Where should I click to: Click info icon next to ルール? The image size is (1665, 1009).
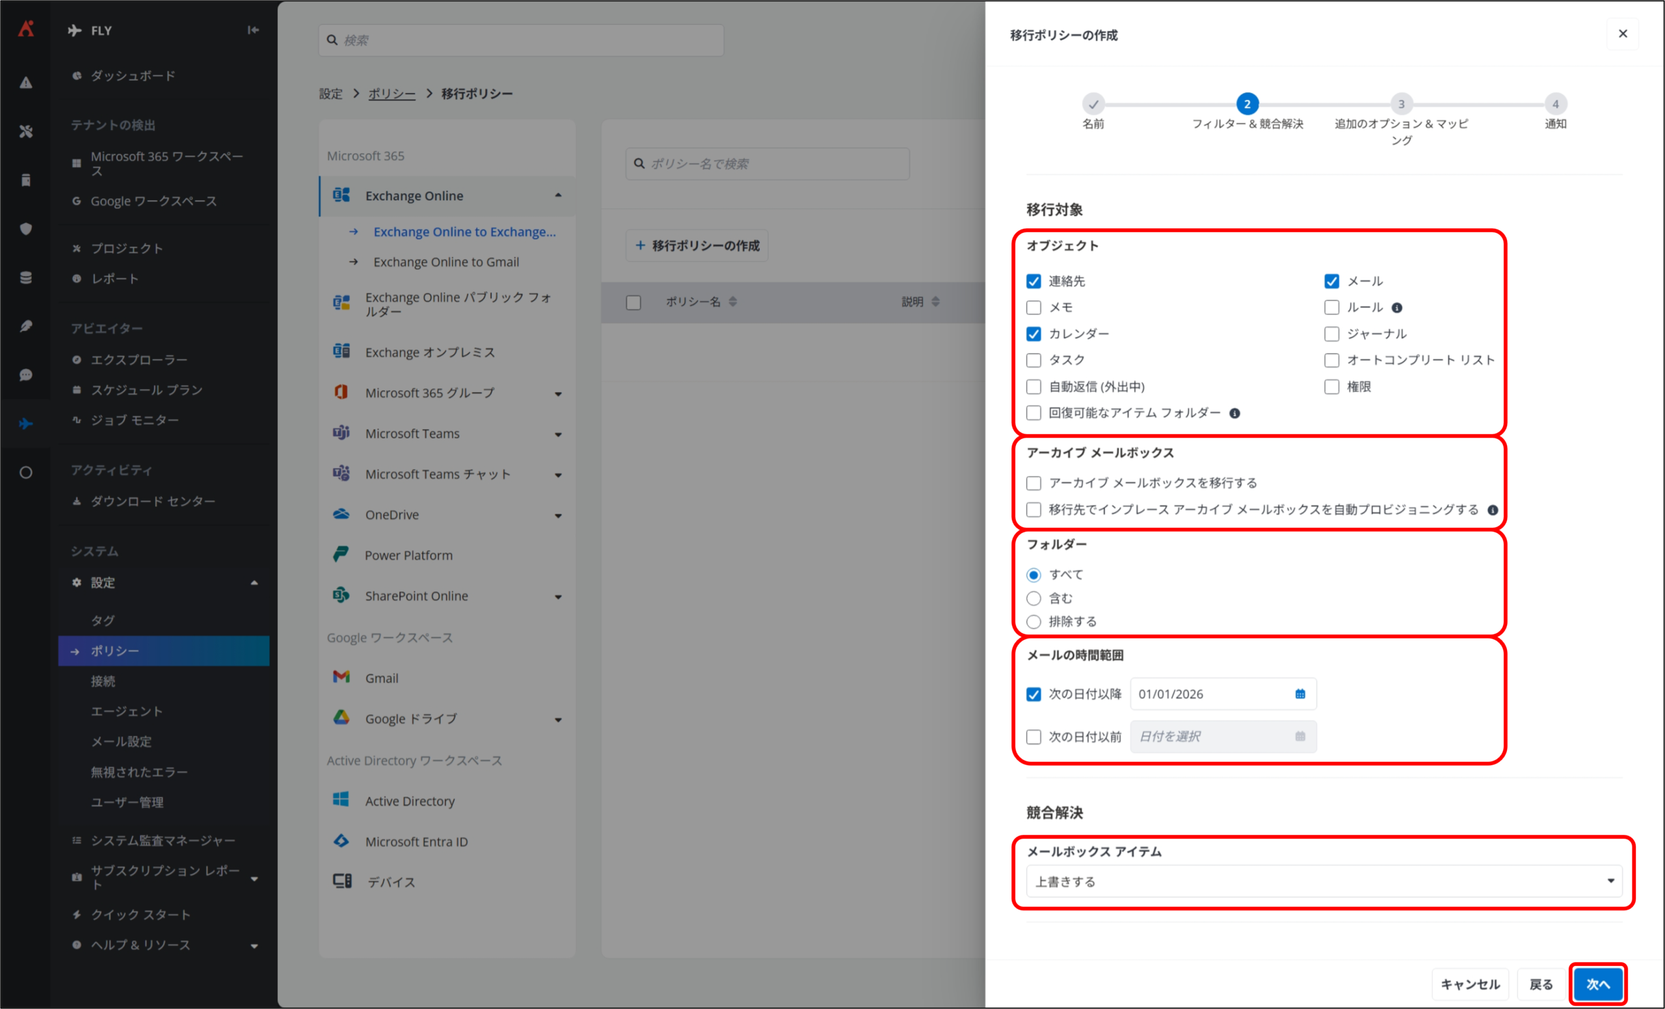pos(1397,308)
